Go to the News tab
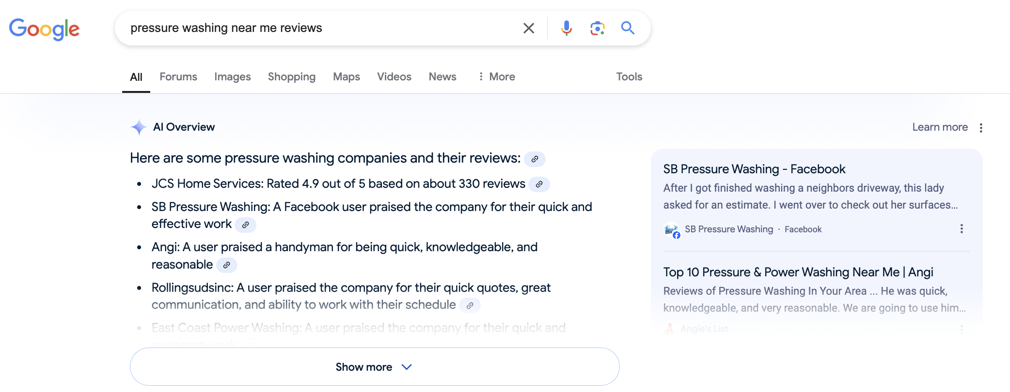Screen dimensions: 1010x392 (442, 77)
